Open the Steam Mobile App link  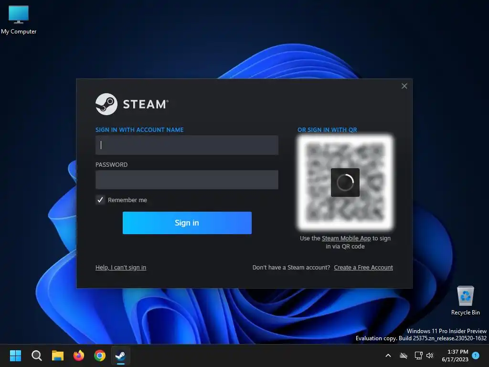(346, 238)
